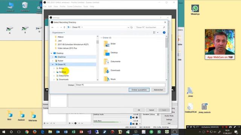This screenshot has width=241, height=135.
Task: Open the Scene Collection menu in OBS
Action: [74, 6]
